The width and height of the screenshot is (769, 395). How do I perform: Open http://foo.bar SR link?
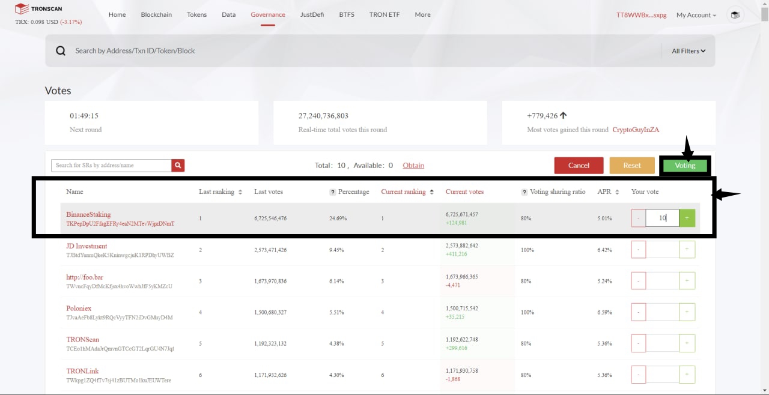[85, 277]
